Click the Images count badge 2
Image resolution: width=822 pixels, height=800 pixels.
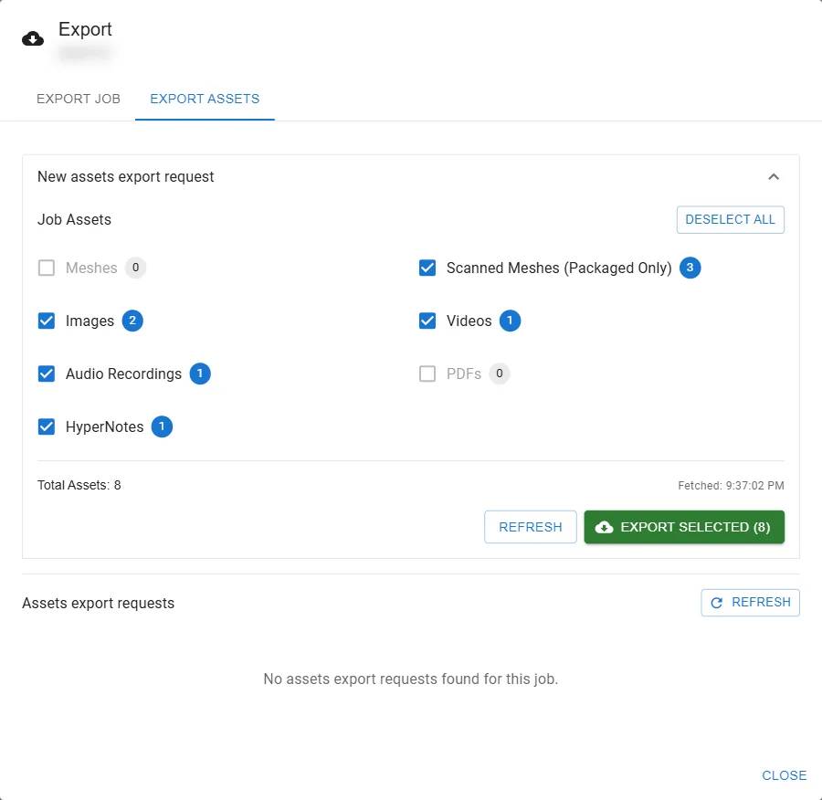tap(132, 321)
